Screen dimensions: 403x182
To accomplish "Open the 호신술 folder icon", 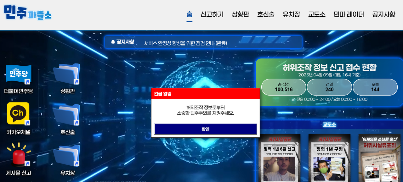I will click(x=66, y=115).
